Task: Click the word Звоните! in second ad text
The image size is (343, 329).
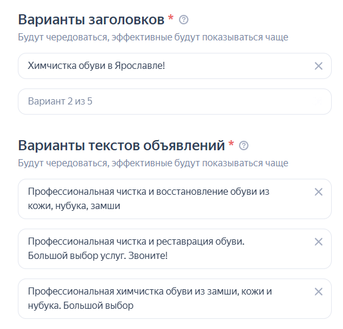Action: click(x=148, y=256)
